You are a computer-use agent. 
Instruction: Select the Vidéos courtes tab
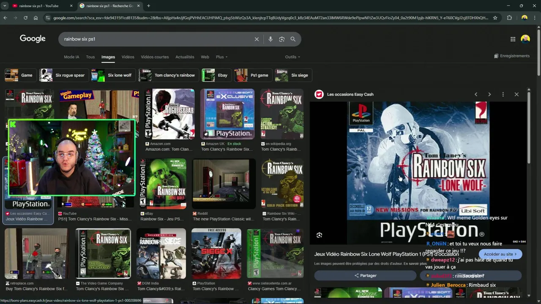155,57
